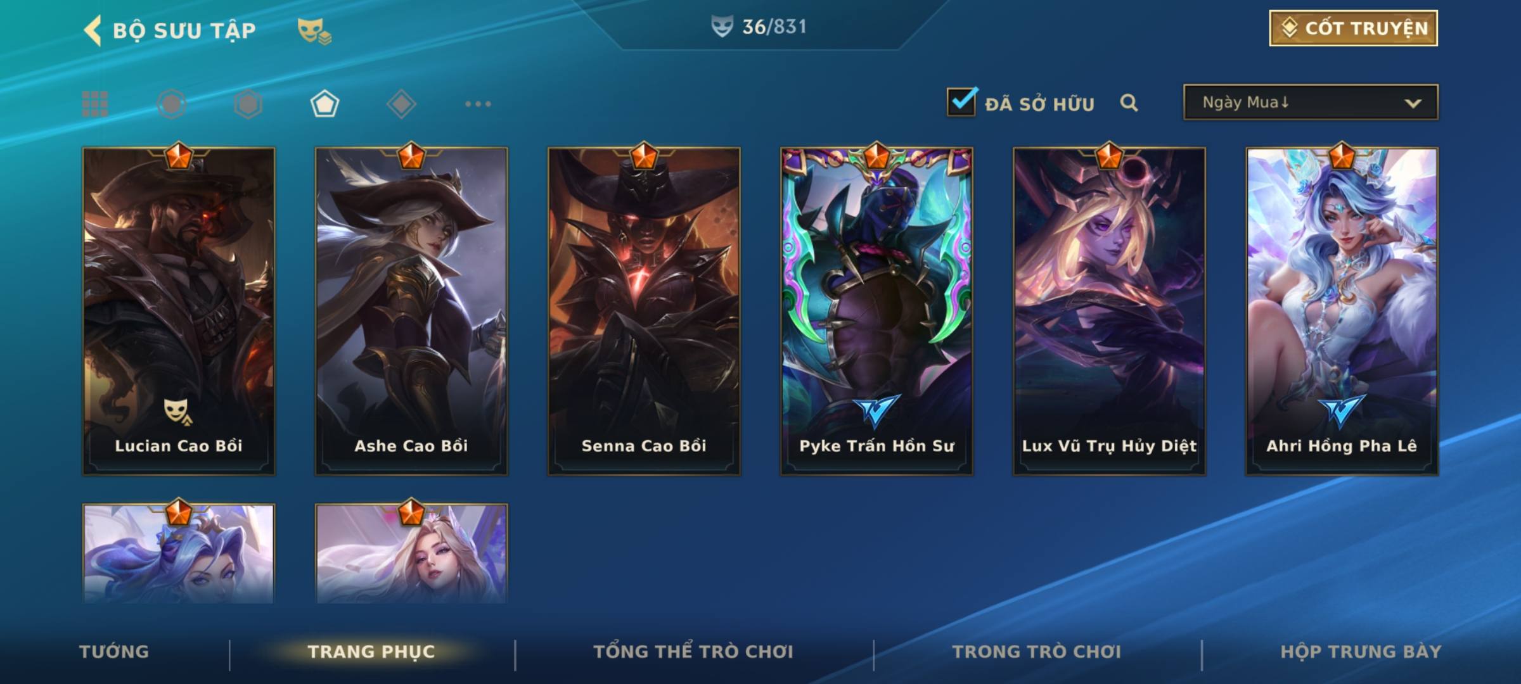
Task: Select the second hexagon rarity filter
Action: pos(248,104)
